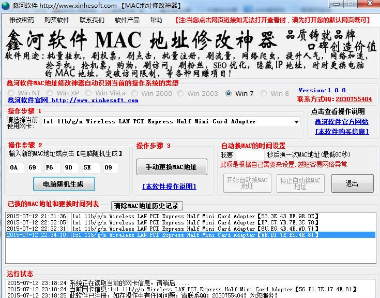Image resolution: width=380 pixels, height=298 pixels.
Task: Click the MAC byte field showing 90
Action: pyautogui.click(x=71, y=168)
